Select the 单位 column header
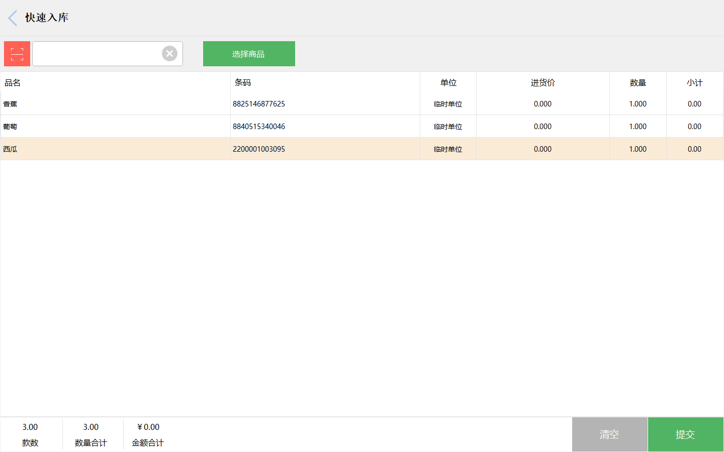This screenshot has height=452, width=724. tap(448, 83)
